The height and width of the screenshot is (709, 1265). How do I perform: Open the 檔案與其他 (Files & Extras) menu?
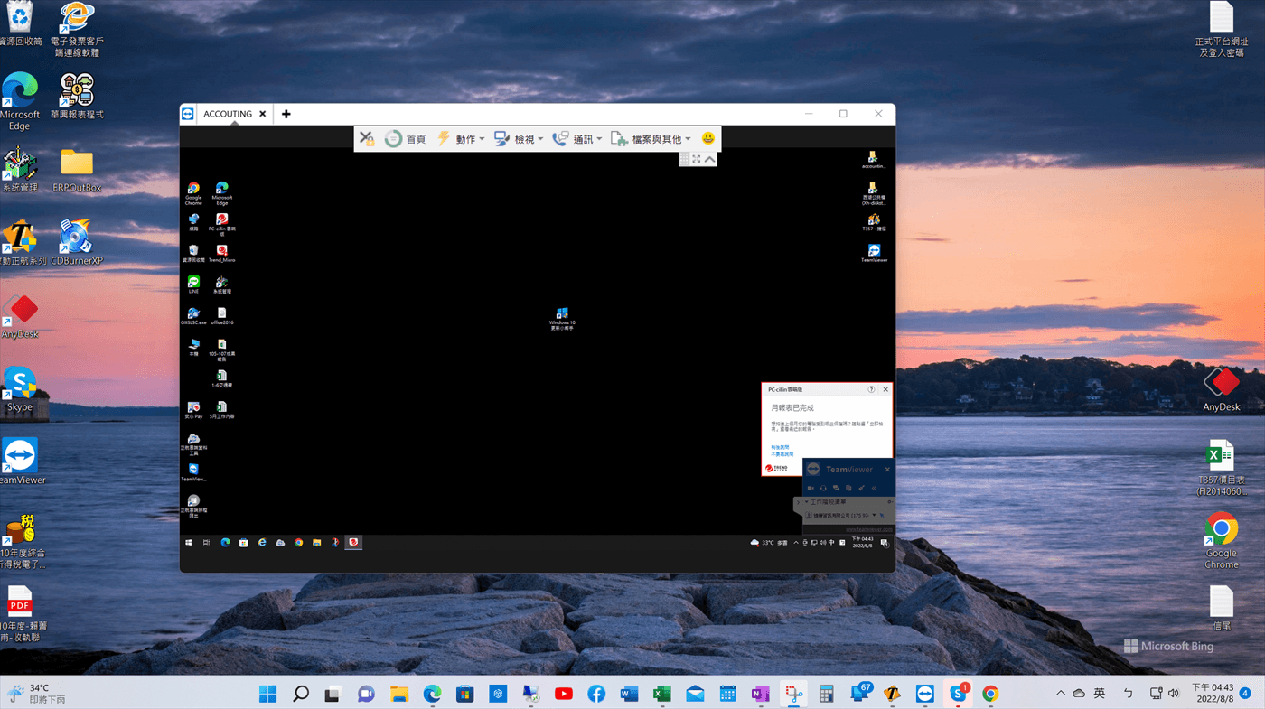tap(651, 139)
